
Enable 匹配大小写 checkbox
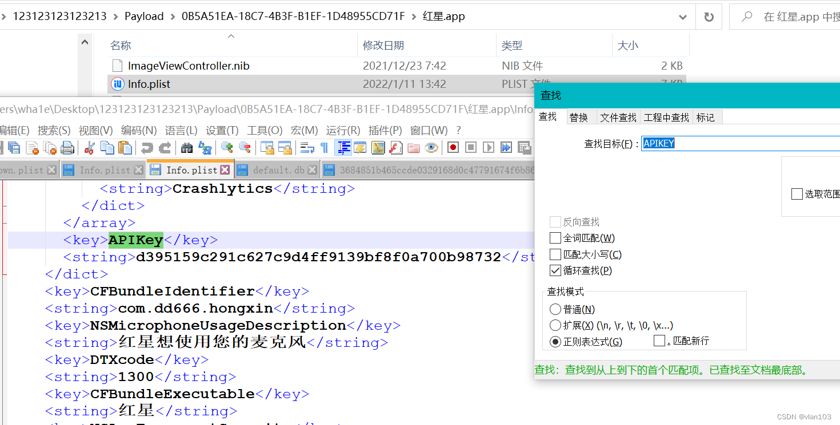[555, 254]
